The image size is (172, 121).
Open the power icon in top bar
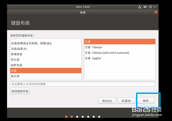click(x=150, y=7)
